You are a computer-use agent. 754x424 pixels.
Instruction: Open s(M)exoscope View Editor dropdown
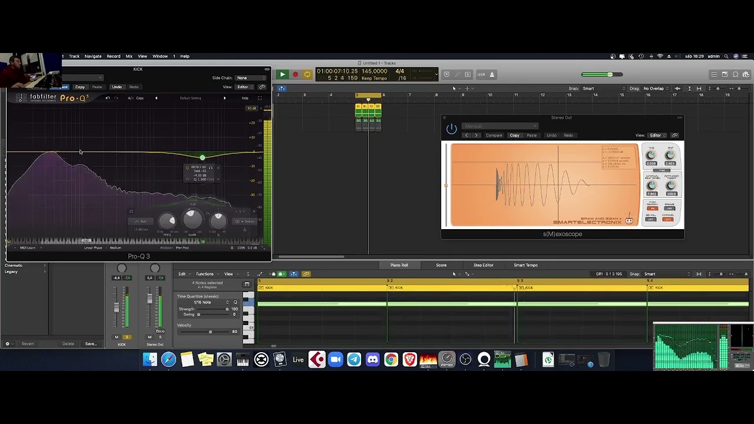click(657, 135)
